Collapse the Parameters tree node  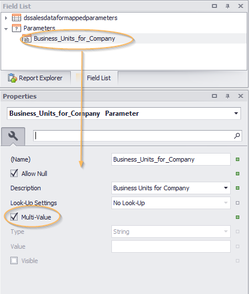pos(6,29)
